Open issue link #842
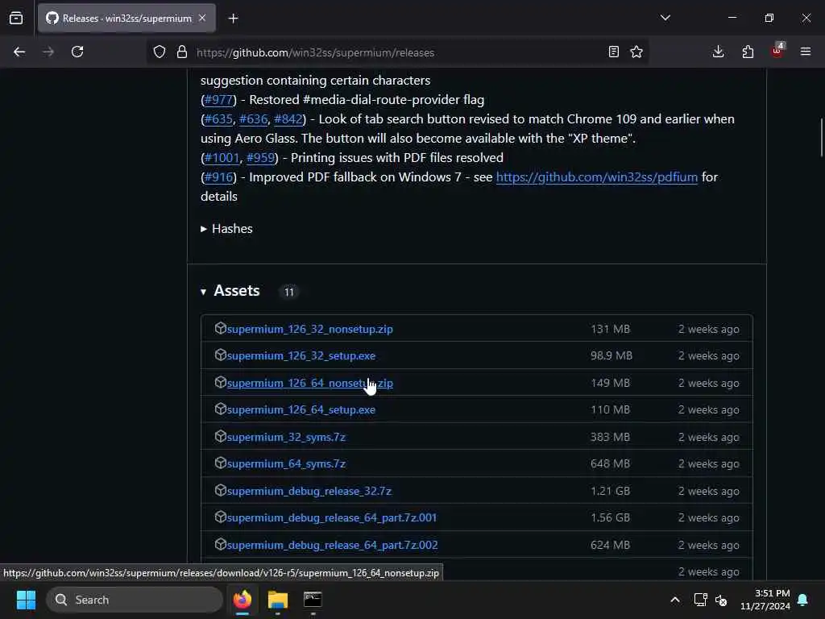 pyautogui.click(x=288, y=119)
